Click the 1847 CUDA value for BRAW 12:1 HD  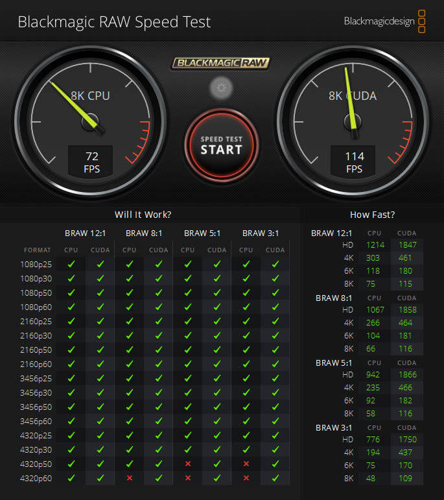pos(408,245)
